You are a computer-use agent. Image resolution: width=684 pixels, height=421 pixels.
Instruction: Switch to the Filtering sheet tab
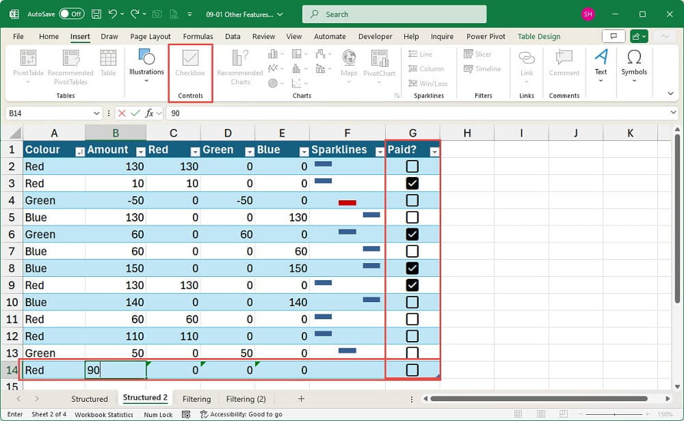(196, 398)
